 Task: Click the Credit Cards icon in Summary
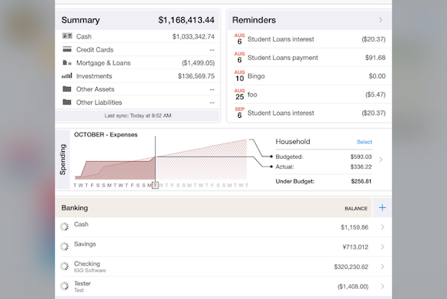(67, 49)
